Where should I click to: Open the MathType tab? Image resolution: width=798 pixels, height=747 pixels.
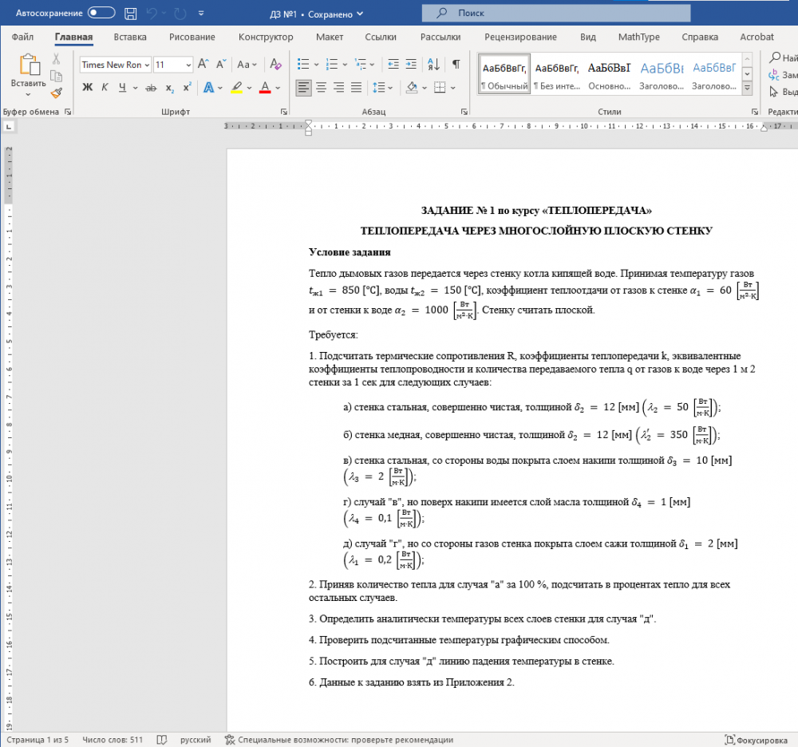coord(638,37)
